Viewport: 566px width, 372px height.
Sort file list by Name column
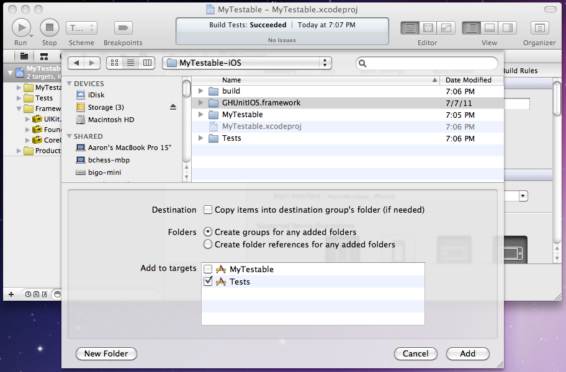click(x=315, y=80)
